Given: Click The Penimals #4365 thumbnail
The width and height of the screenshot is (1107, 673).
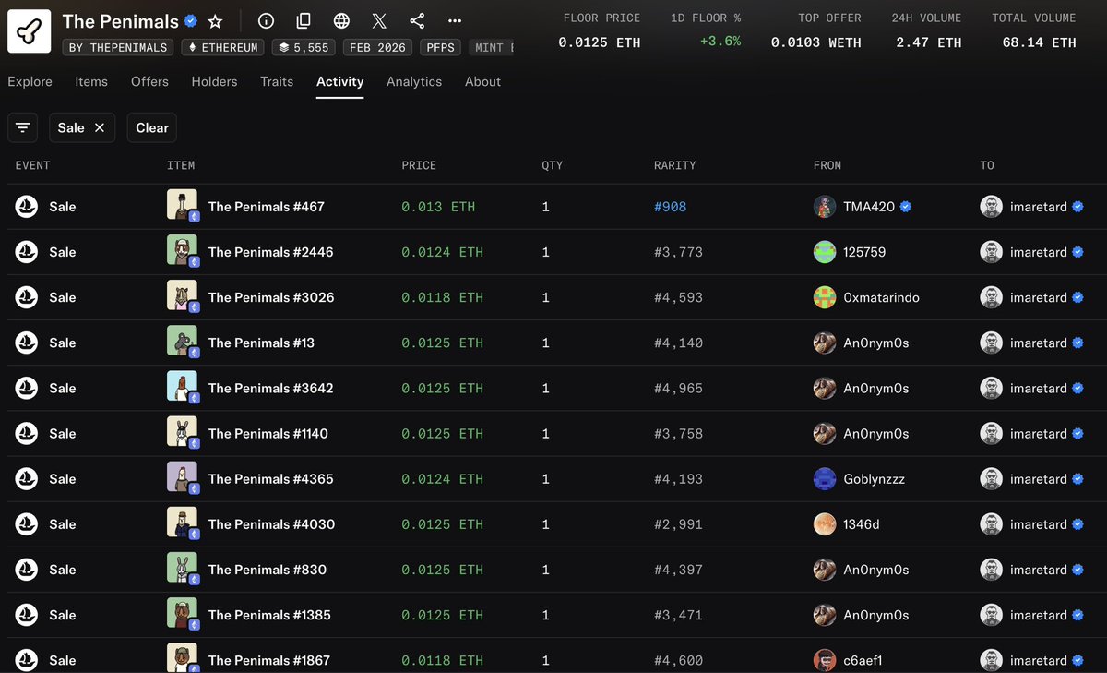Looking at the screenshot, I should [182, 477].
